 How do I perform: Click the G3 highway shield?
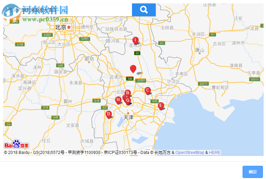(x=104, y=107)
